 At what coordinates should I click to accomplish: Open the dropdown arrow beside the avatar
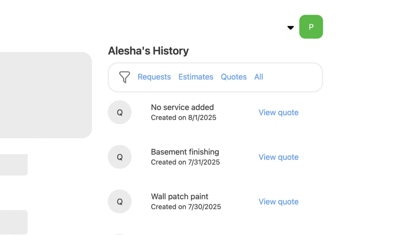(290, 28)
